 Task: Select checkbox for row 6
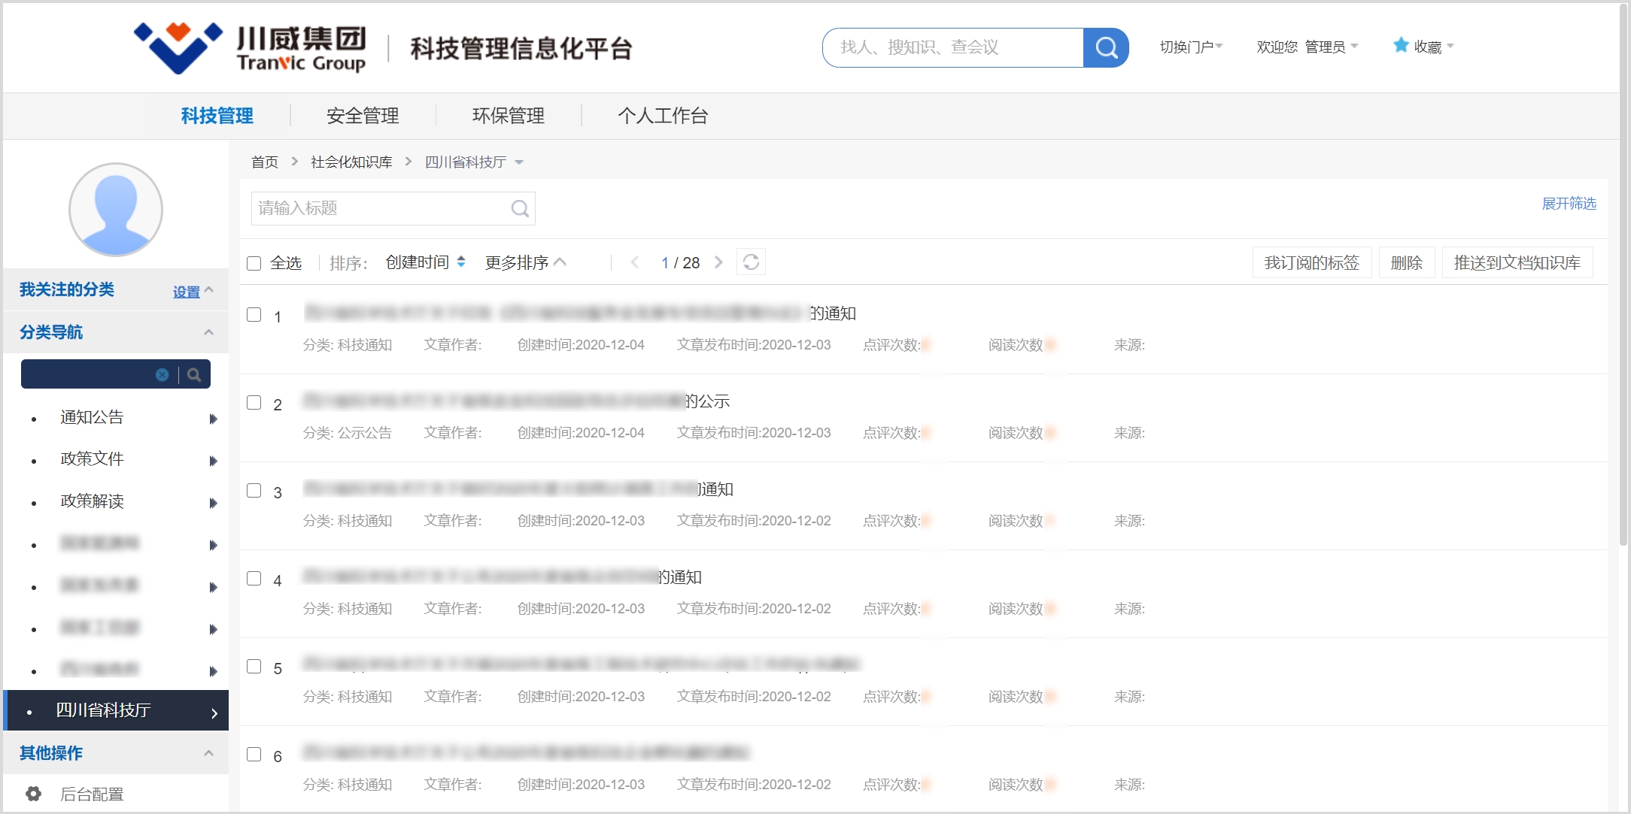[x=254, y=755]
